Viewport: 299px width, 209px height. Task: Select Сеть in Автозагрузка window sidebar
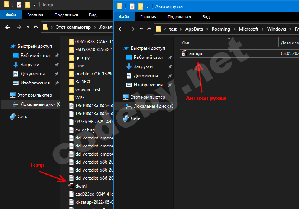click(x=132, y=118)
